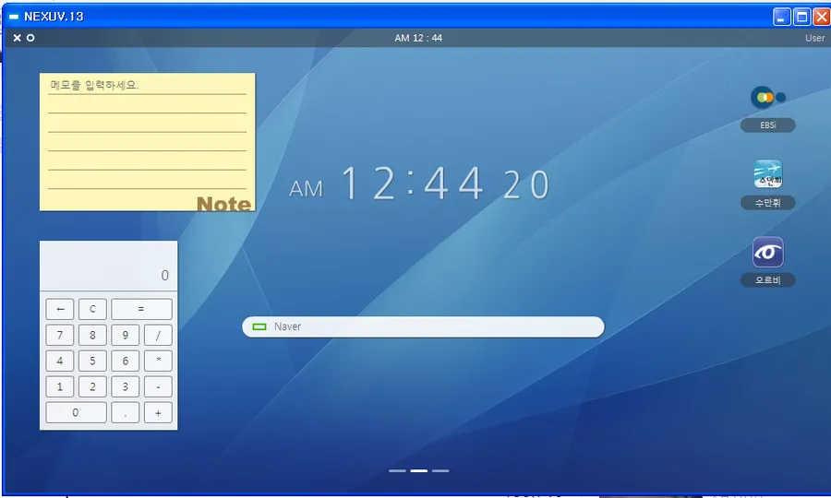Image resolution: width=831 pixels, height=498 pixels.
Task: Click the AM 12 : 44 top bar clock
Action: pos(418,38)
